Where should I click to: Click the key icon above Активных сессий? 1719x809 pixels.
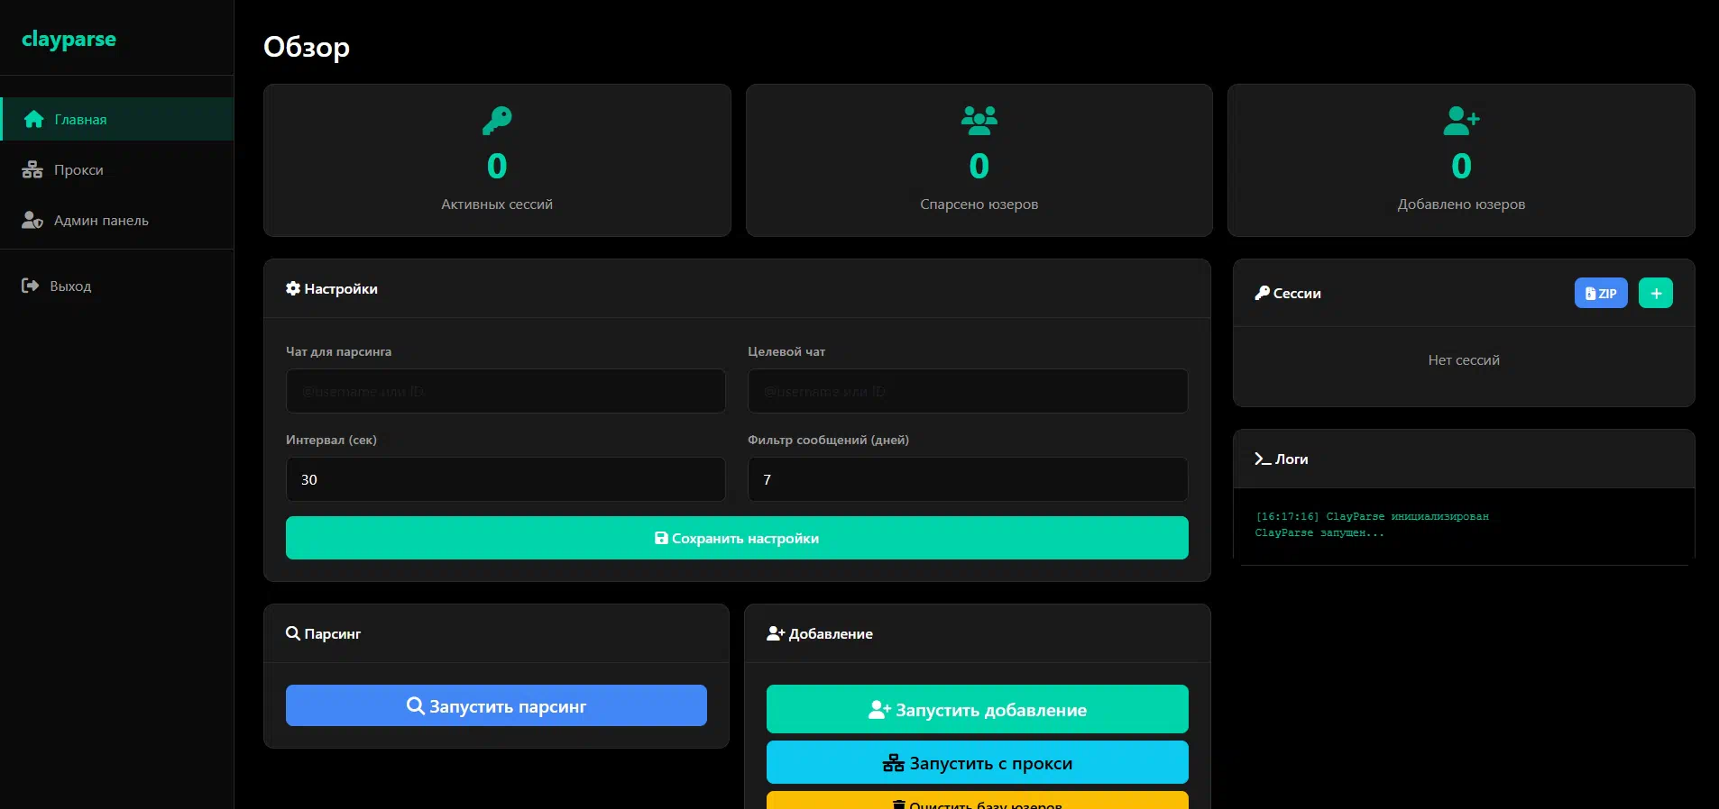[496, 121]
